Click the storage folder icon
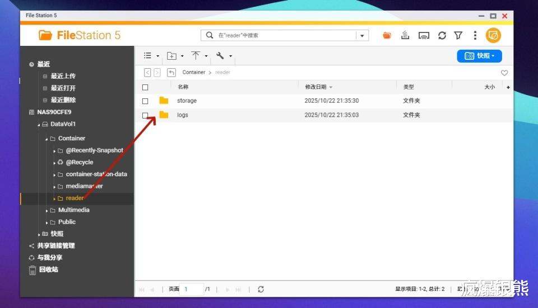Image resolution: width=538 pixels, height=308 pixels. (x=164, y=100)
